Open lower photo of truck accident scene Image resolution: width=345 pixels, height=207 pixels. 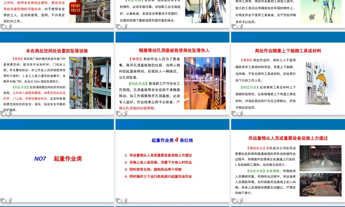click(321, 185)
